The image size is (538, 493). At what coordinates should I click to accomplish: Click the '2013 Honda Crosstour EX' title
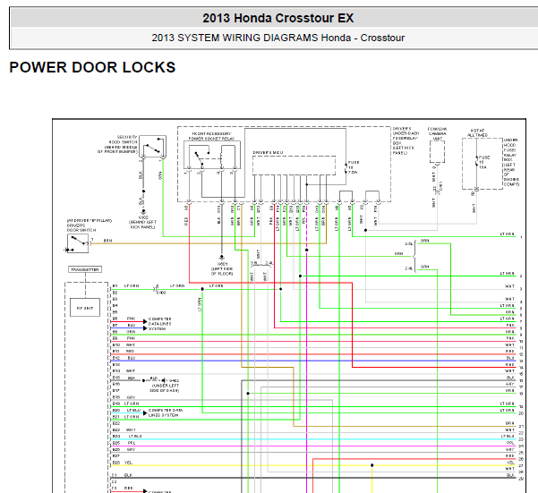pyautogui.click(x=278, y=18)
